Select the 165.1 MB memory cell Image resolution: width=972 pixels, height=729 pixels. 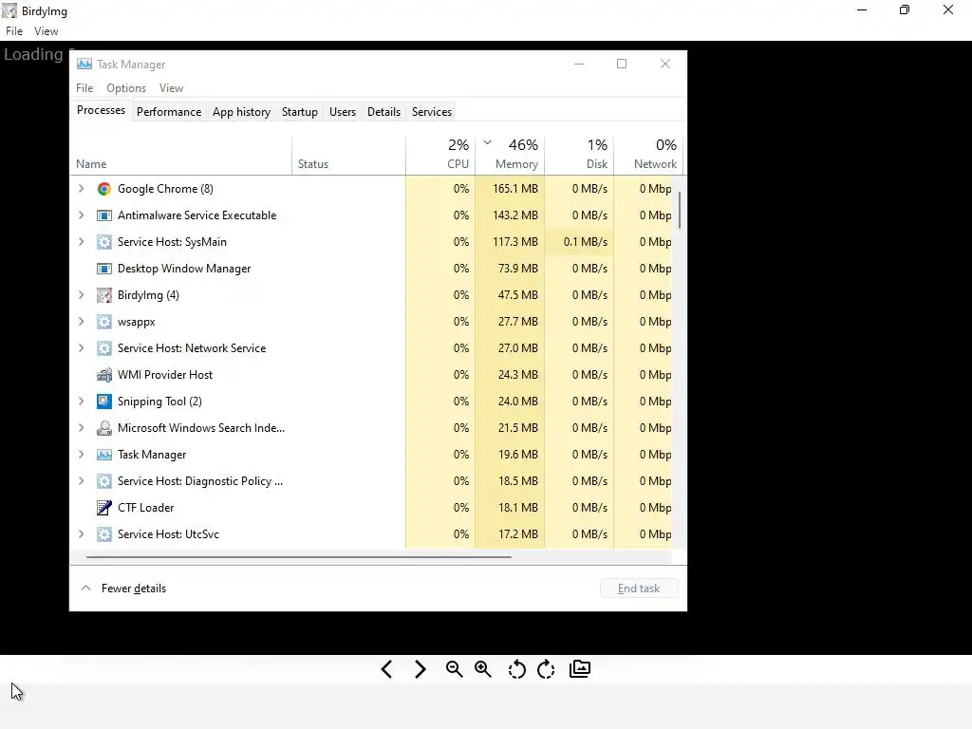click(x=510, y=189)
